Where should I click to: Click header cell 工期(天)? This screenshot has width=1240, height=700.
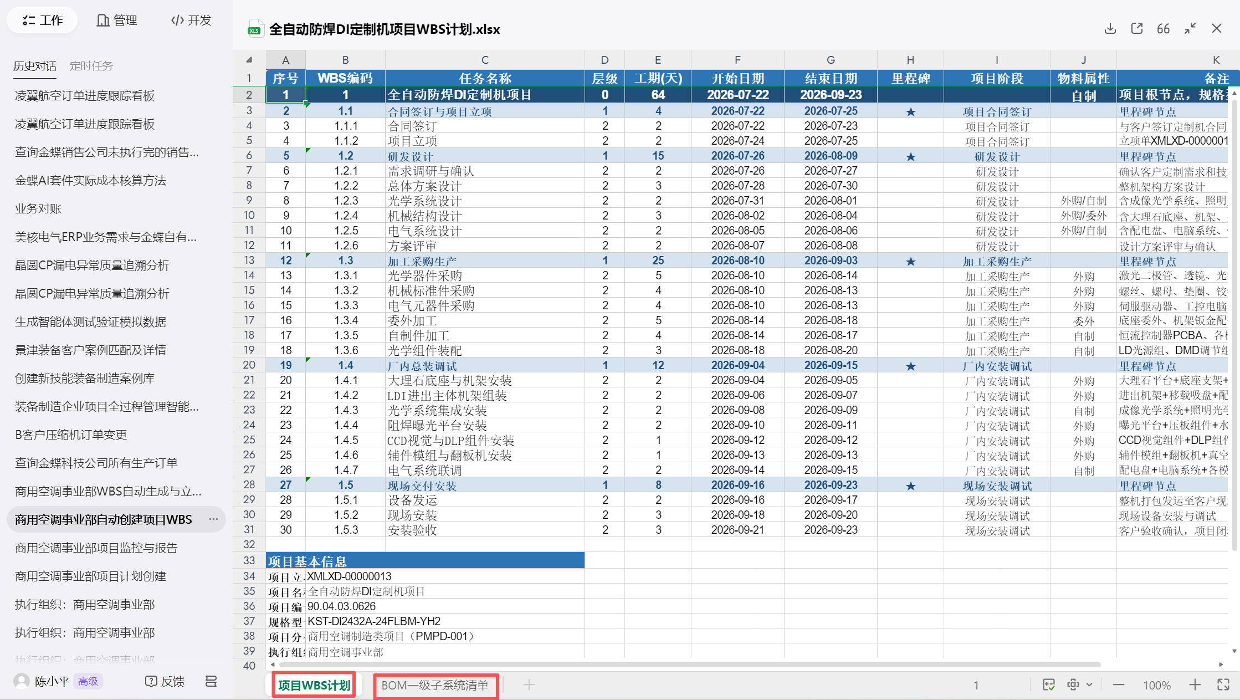[658, 78]
